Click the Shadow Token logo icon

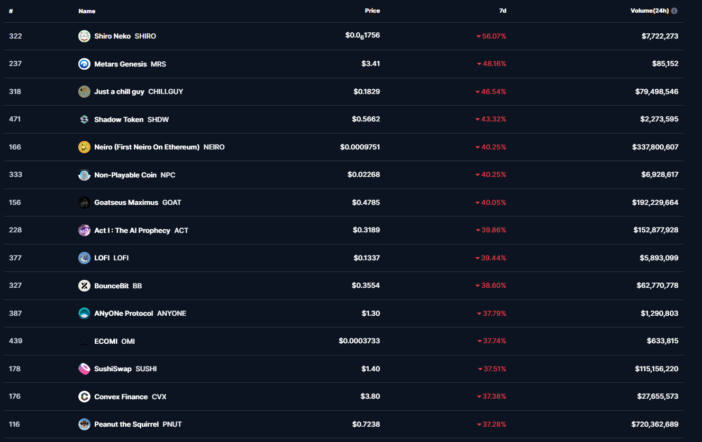coord(84,119)
